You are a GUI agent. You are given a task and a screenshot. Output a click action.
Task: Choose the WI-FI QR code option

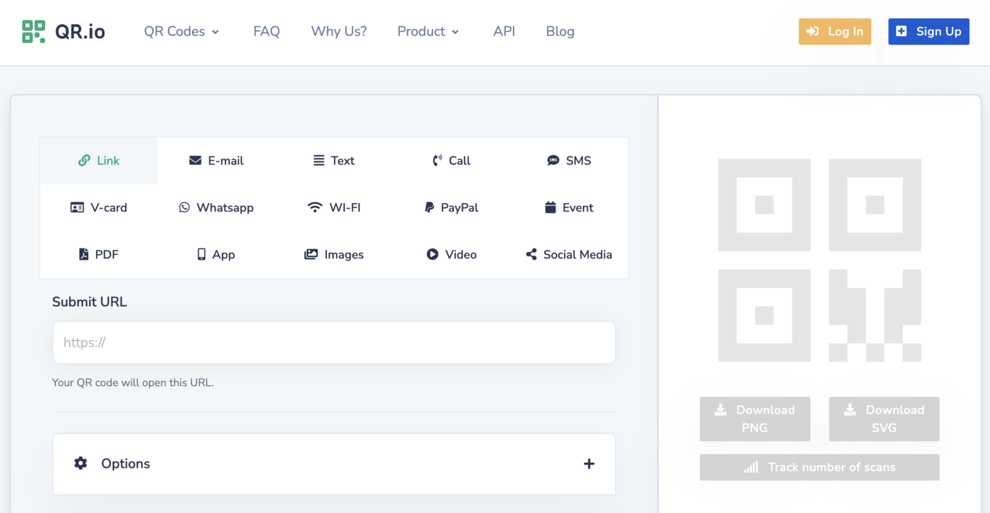point(333,208)
